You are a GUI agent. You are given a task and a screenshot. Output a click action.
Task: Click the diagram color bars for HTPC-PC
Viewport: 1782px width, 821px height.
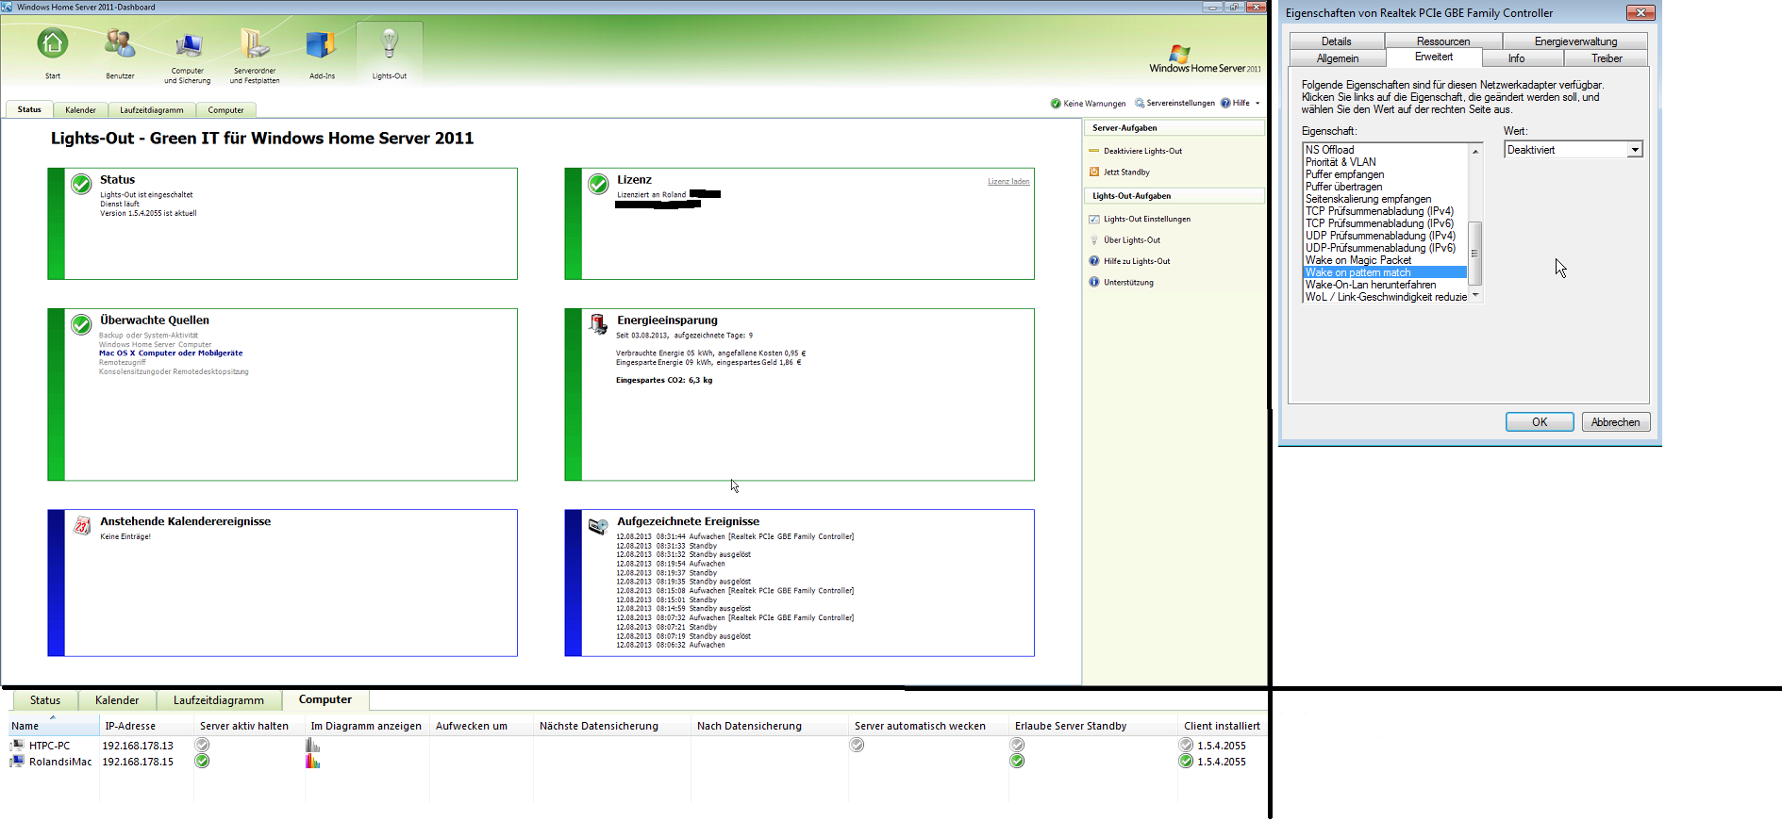[313, 746]
